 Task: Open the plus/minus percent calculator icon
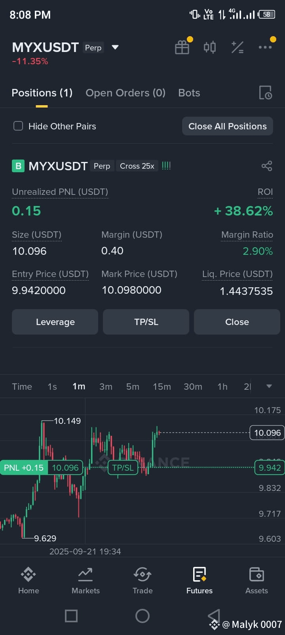click(x=237, y=47)
